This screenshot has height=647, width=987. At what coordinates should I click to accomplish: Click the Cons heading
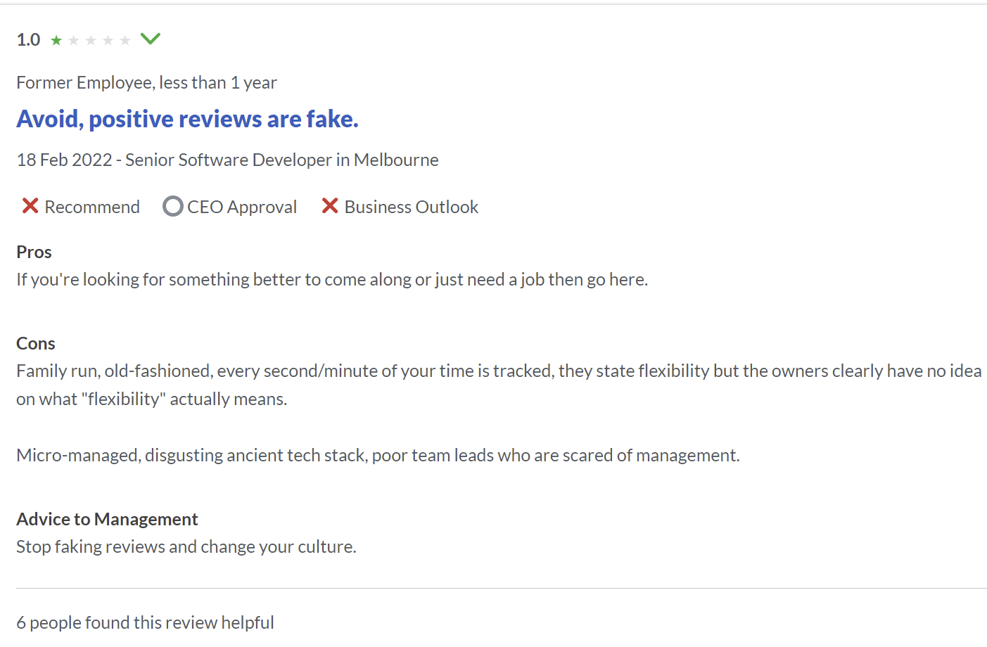36,343
